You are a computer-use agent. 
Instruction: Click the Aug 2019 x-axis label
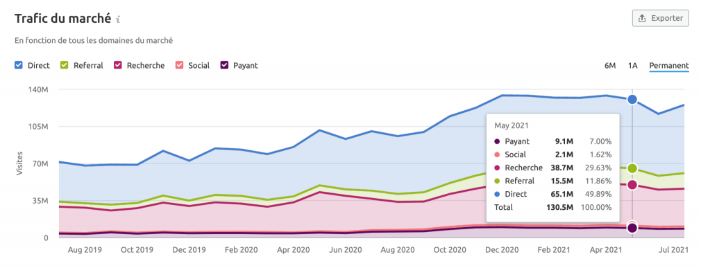(85, 249)
